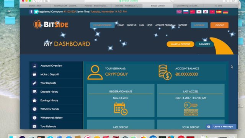This screenshot has width=245, height=138.
Task: Open the Affiliate Program page
Action: (x=165, y=25)
